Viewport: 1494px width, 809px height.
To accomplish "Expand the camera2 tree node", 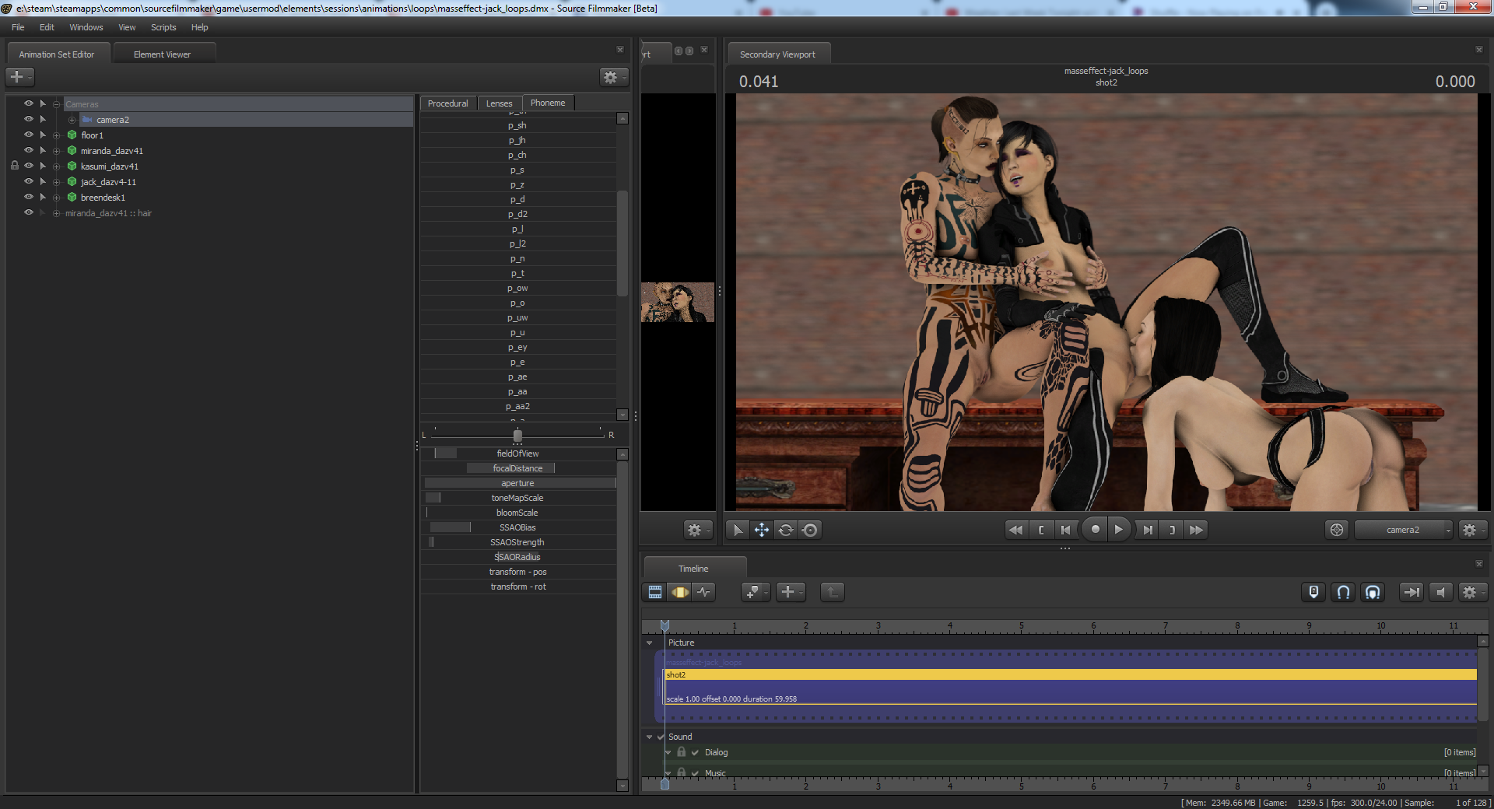I will click(x=72, y=120).
